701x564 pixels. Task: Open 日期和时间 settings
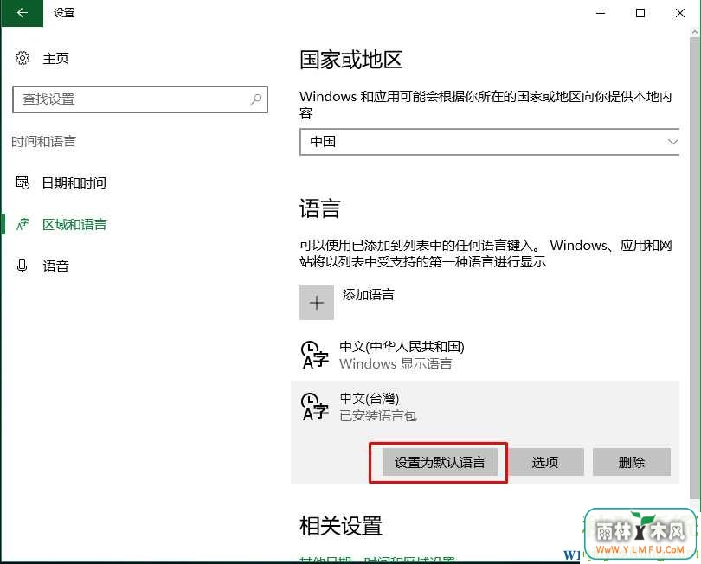[x=74, y=183]
